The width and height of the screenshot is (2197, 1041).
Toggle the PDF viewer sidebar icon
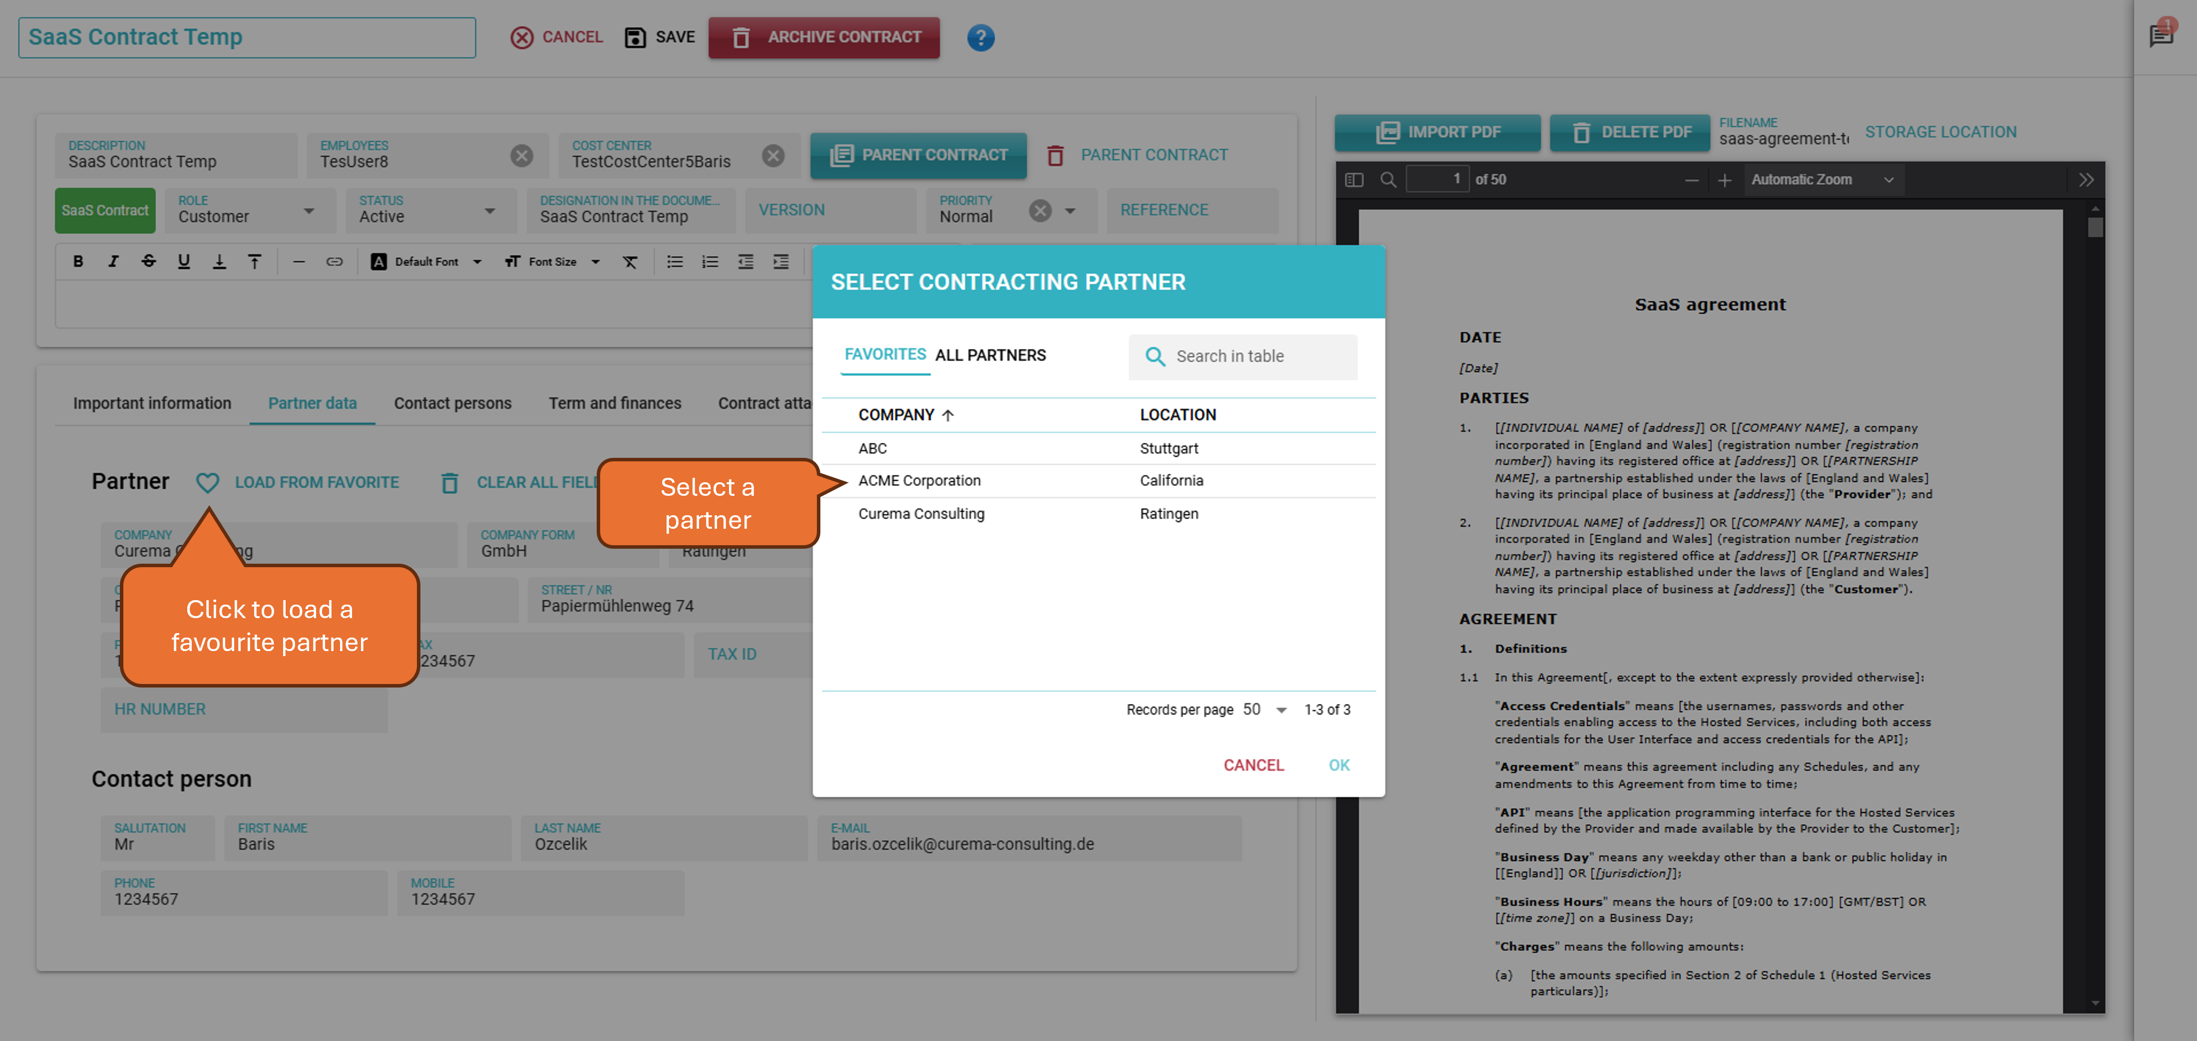[1354, 180]
